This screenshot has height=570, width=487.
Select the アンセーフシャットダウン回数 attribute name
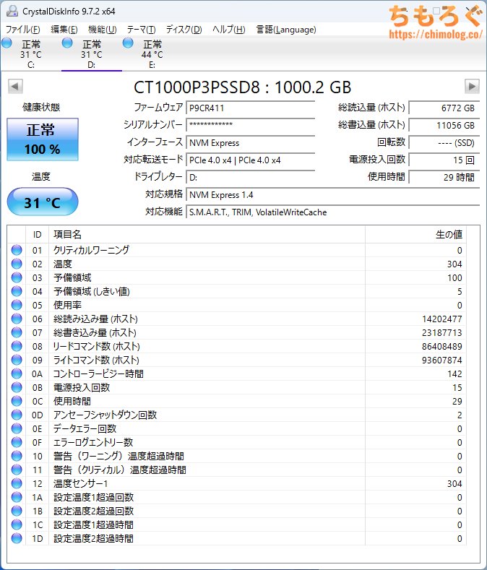pyautogui.click(x=105, y=415)
